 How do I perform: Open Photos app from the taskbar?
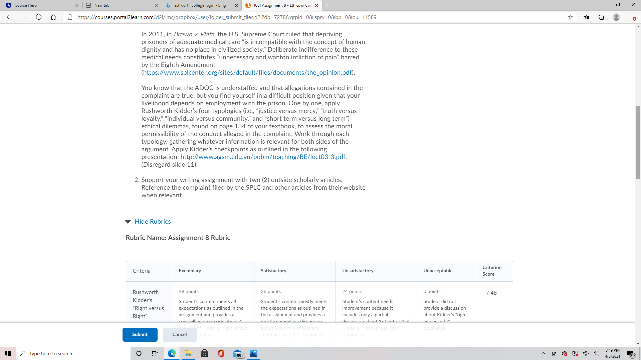pos(254,353)
